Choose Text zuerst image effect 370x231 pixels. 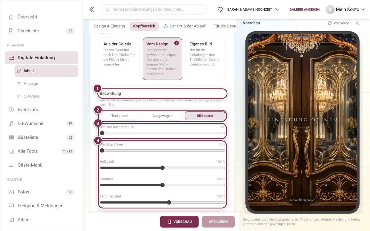(120, 116)
